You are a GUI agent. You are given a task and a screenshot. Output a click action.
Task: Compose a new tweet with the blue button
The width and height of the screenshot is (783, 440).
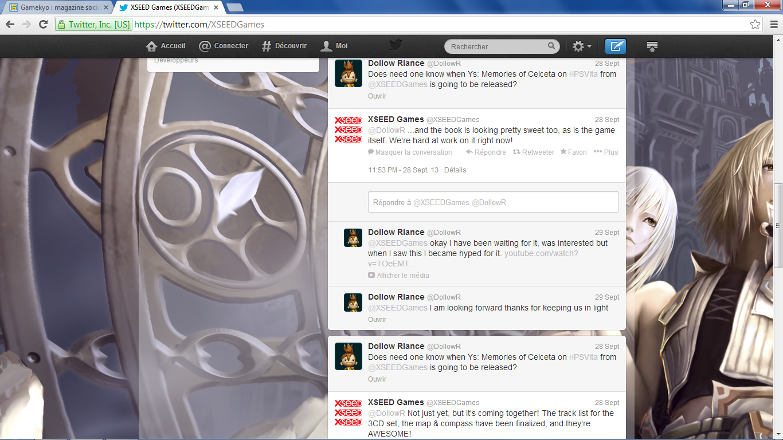[616, 46]
